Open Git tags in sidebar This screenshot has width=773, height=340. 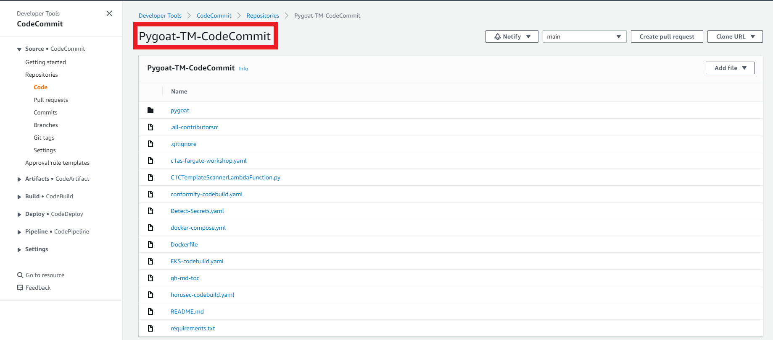[44, 138]
